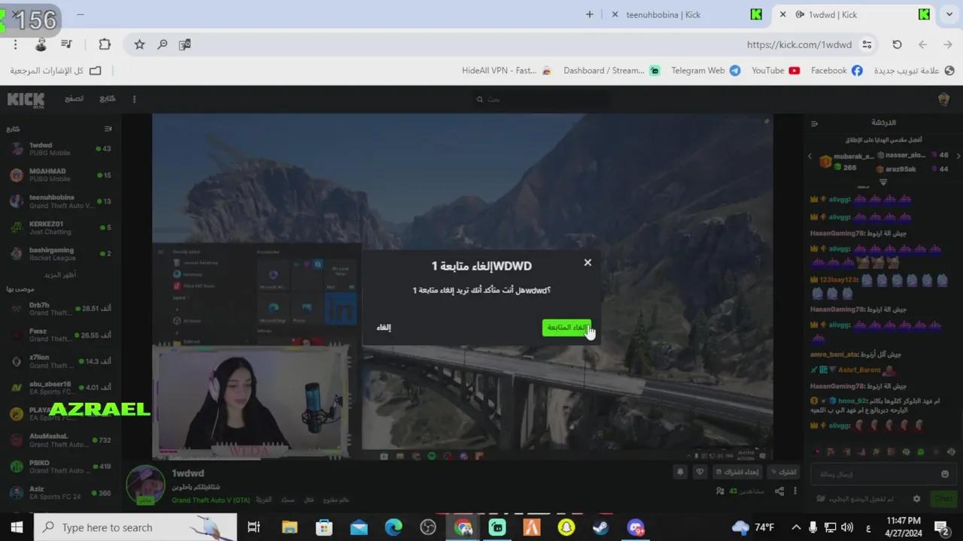Image resolution: width=963 pixels, height=541 pixels.
Task: Open recommended channel Fwaz
Action: pos(60,335)
